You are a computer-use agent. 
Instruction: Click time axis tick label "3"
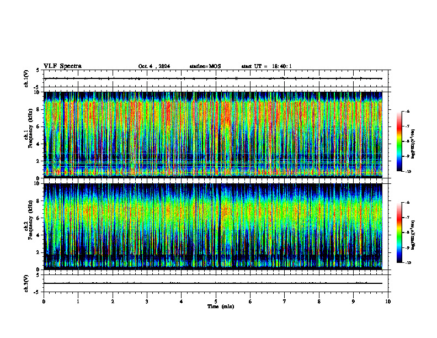pos(147,302)
